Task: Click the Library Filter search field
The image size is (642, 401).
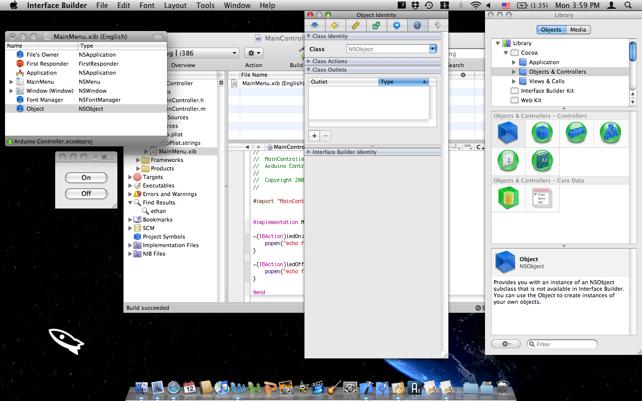Action: click(x=562, y=344)
